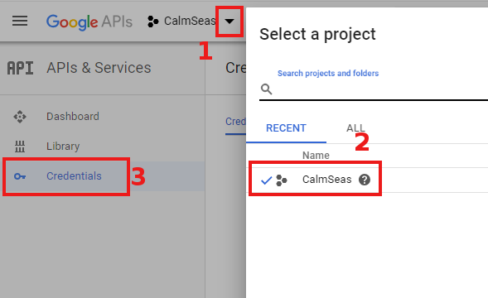
Task: Click the API icon beside APIs & Services
Action: click(x=20, y=68)
